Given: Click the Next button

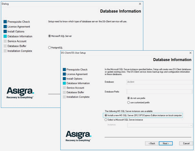Looking at the screenshot, I should pos(166,144).
